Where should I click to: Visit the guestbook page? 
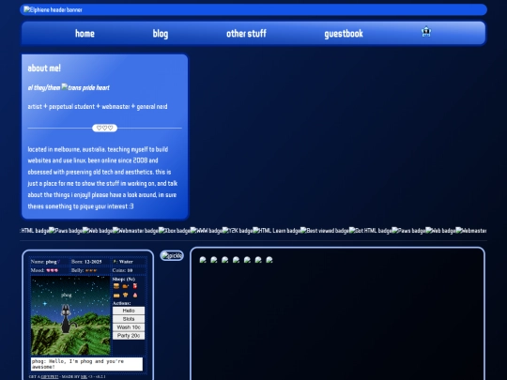pyautogui.click(x=344, y=34)
